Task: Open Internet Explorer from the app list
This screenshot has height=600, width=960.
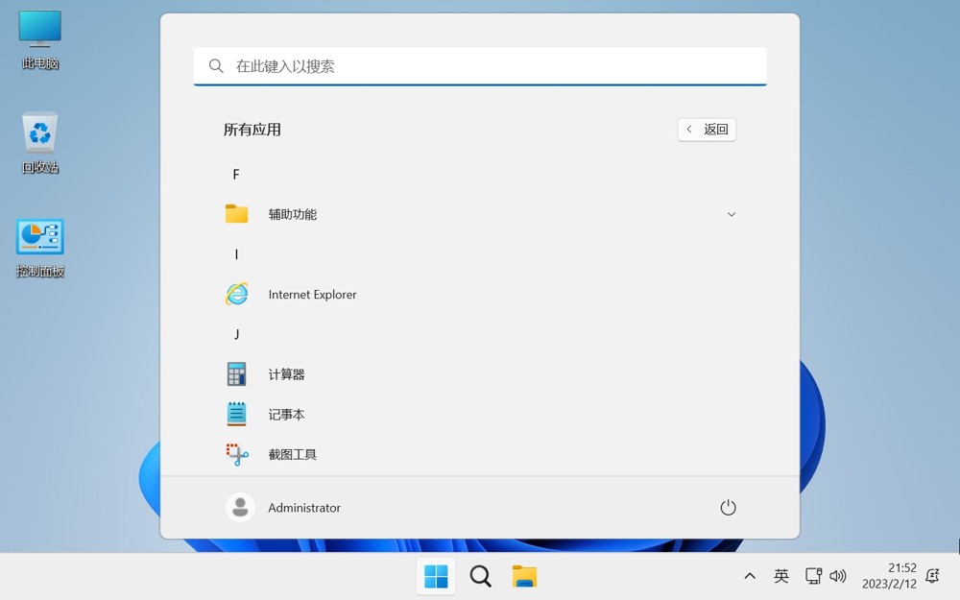Action: click(x=312, y=295)
